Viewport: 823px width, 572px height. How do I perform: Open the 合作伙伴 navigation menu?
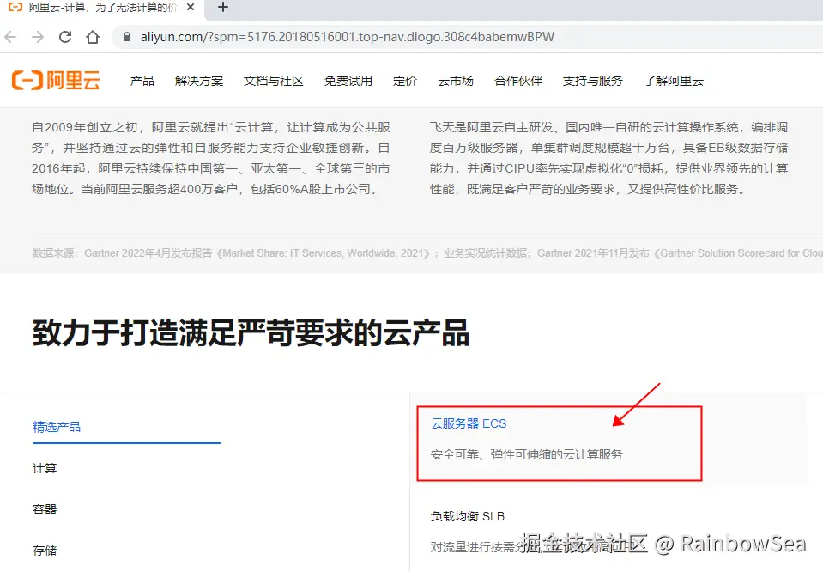click(x=518, y=81)
